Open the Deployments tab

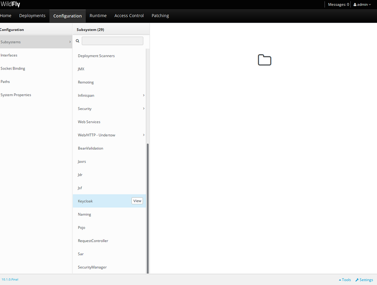(32, 16)
